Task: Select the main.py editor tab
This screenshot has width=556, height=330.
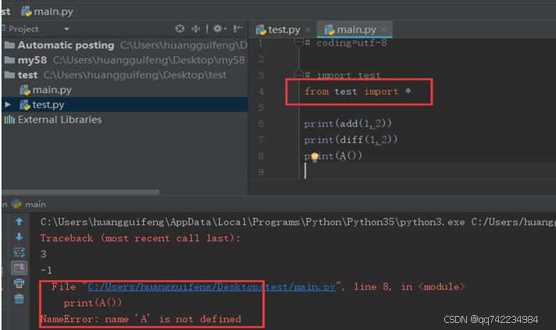Action: 355,30
